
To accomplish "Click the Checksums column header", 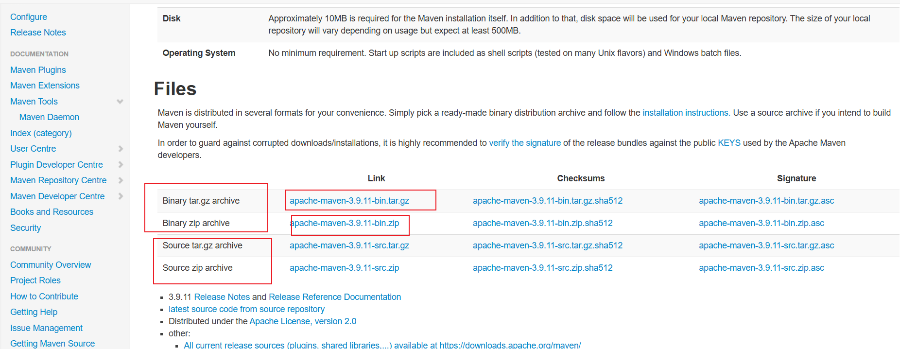I will click(x=581, y=178).
